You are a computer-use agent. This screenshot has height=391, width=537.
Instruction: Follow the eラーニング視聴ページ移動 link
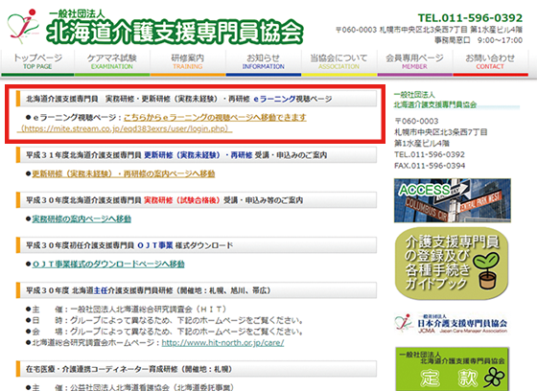215,118
